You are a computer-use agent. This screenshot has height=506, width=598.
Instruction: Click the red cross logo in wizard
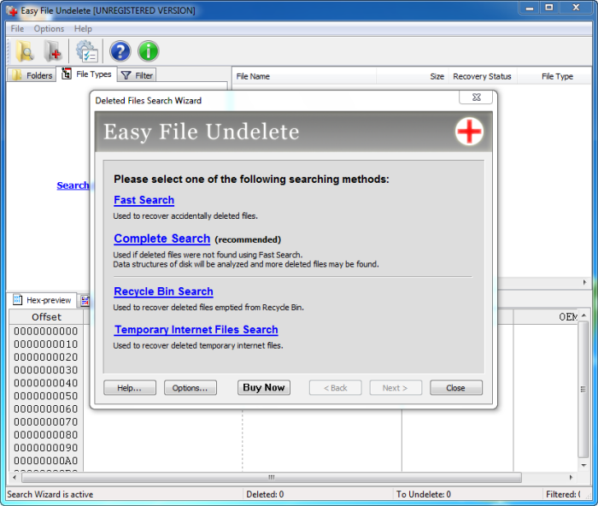(469, 132)
